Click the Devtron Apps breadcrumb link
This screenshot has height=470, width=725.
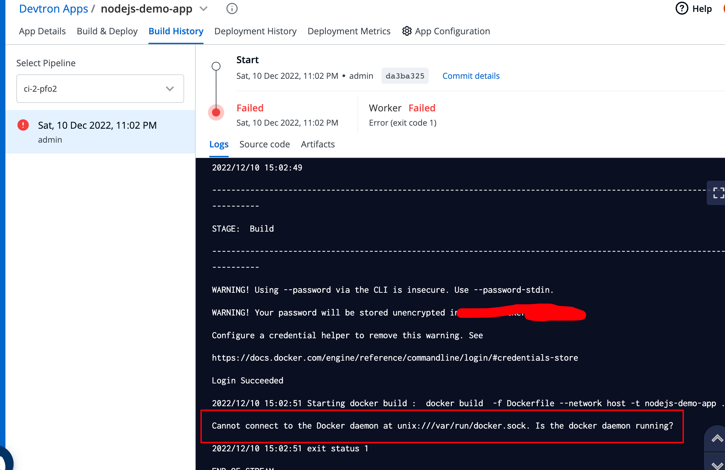(x=53, y=9)
